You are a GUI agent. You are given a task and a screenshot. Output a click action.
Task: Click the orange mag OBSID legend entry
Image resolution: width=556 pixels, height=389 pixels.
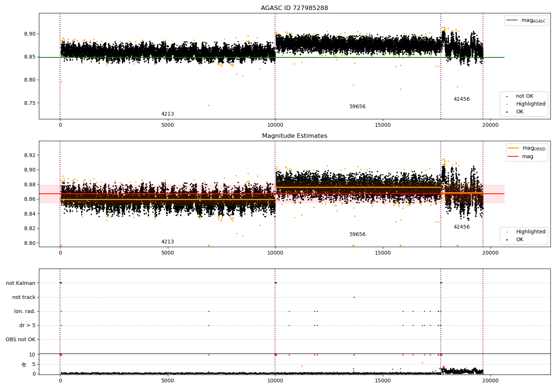click(x=527, y=148)
